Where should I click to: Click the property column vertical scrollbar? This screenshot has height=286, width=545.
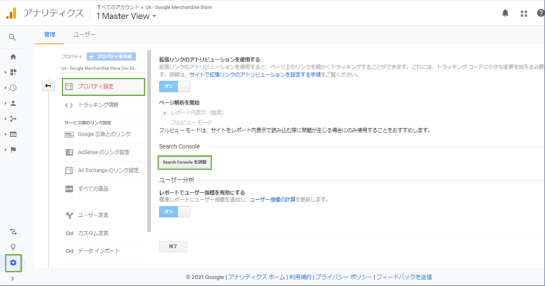(149, 141)
